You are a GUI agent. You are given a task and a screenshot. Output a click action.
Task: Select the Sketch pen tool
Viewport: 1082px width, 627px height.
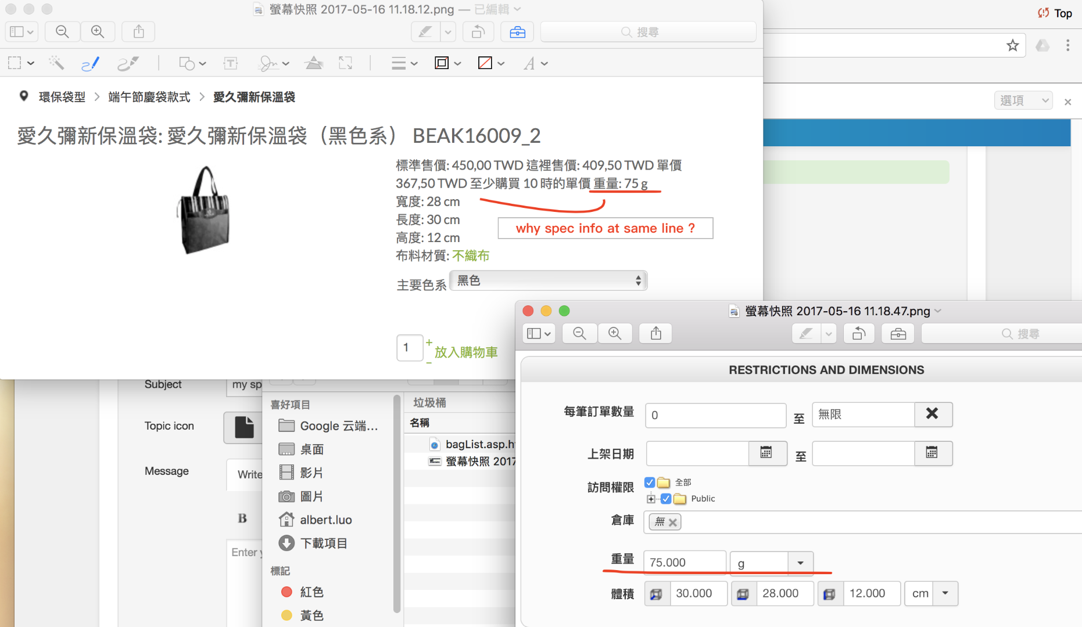click(x=90, y=63)
